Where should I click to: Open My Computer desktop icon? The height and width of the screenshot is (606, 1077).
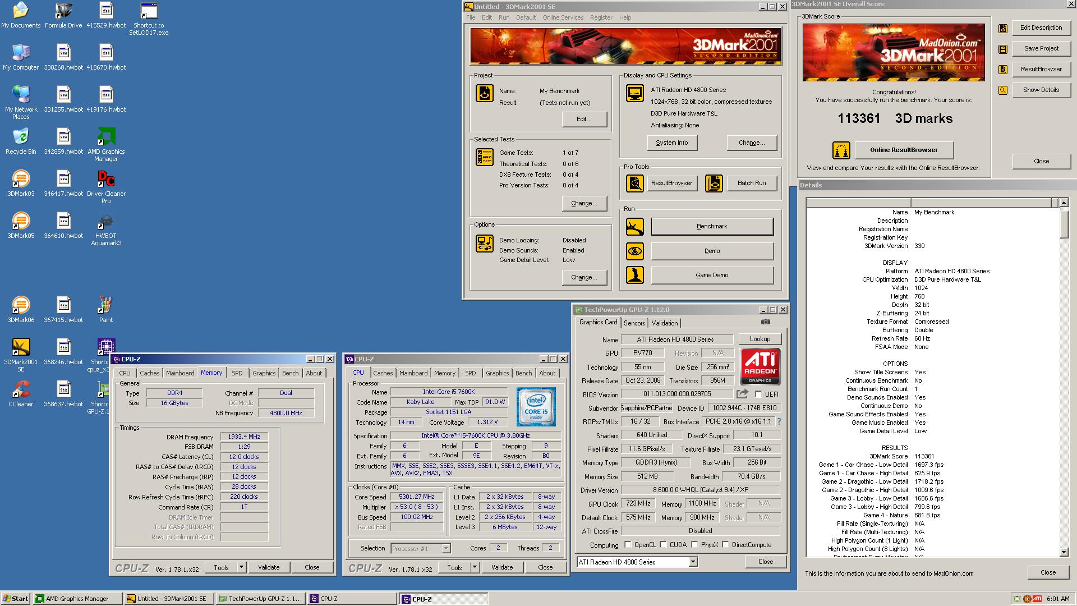coord(21,58)
